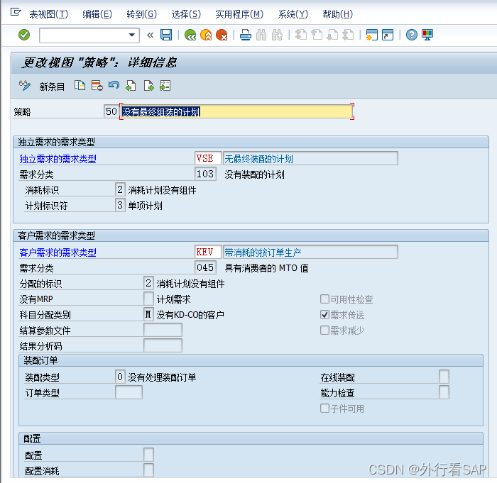Click the previous entry icon
Image resolution: width=497 pixels, height=483 pixels.
point(131,86)
